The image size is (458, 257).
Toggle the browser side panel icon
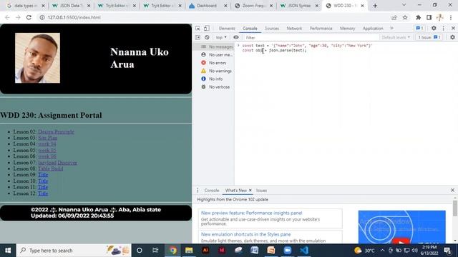tap(429, 17)
